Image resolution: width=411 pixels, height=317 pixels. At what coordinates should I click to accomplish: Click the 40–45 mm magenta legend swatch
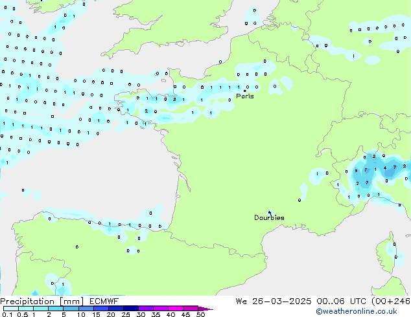tap(176, 309)
